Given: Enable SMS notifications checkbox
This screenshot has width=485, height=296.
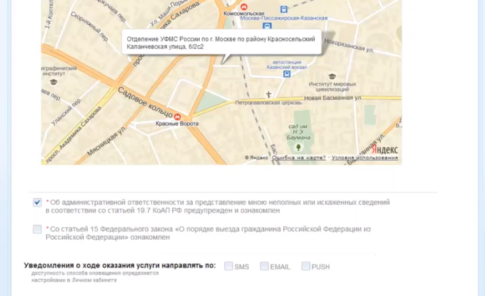Looking at the screenshot, I should pyautogui.click(x=229, y=266).
